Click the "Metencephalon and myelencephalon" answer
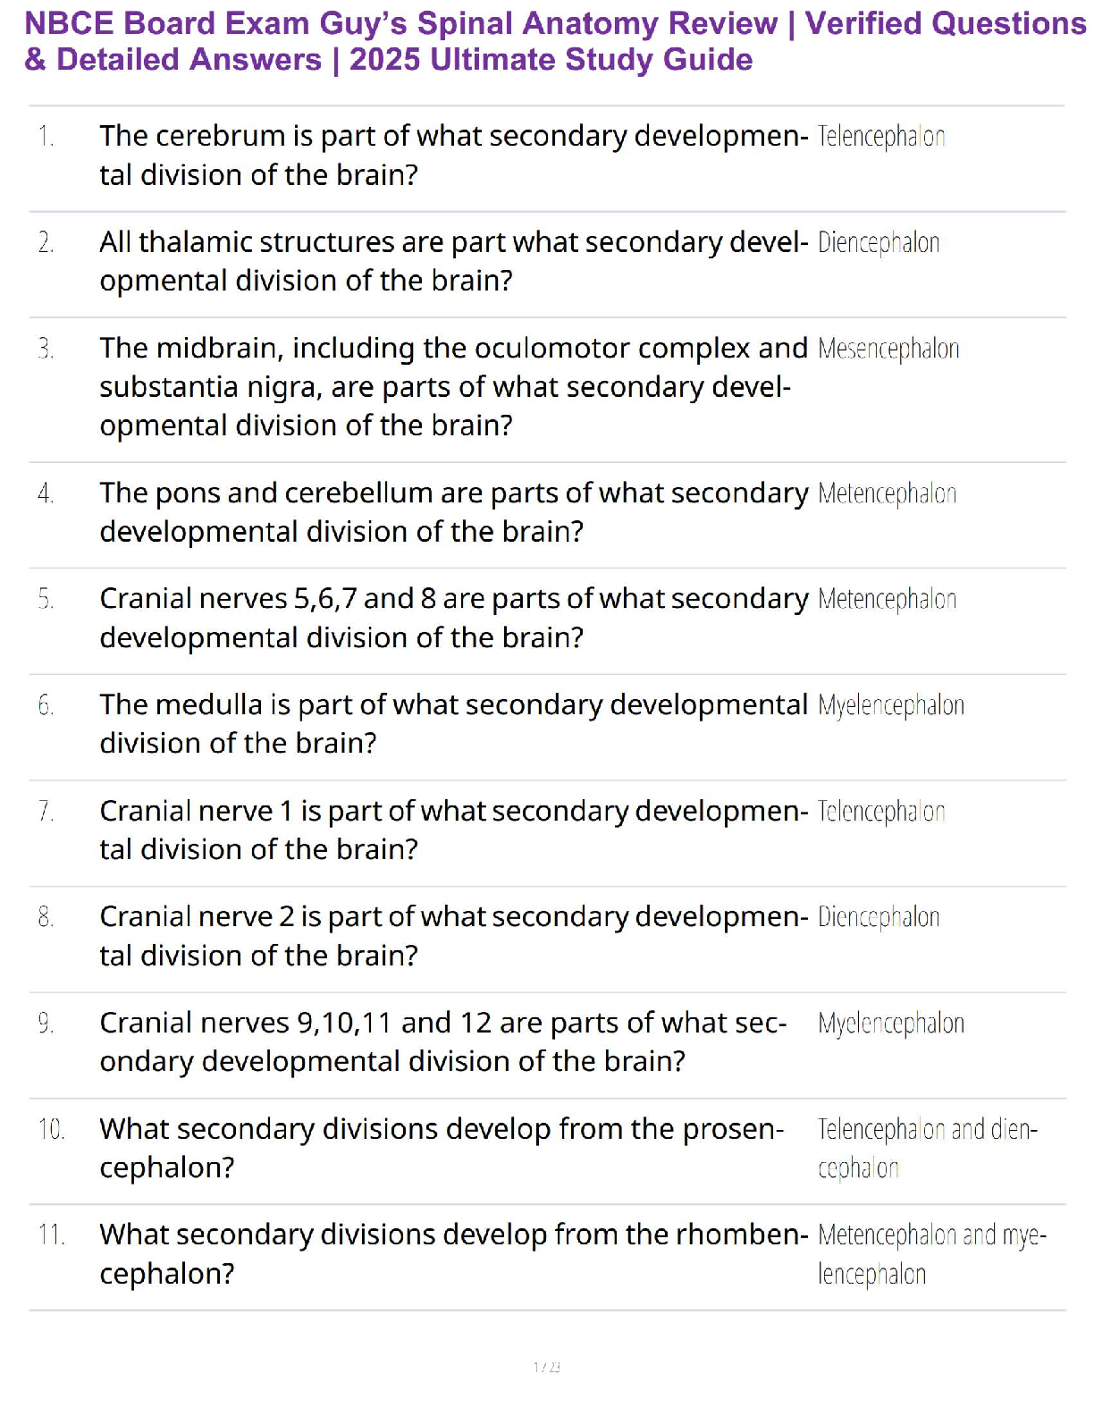Image resolution: width=1094 pixels, height=1416 pixels. 931,1253
